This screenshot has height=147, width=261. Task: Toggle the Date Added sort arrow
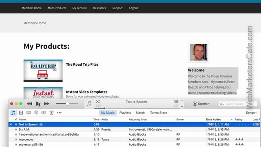coord(231,120)
